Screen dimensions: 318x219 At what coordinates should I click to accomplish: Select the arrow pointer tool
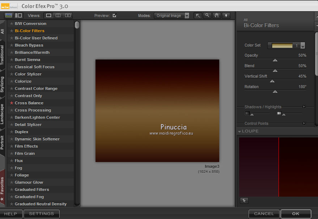tap(198, 16)
